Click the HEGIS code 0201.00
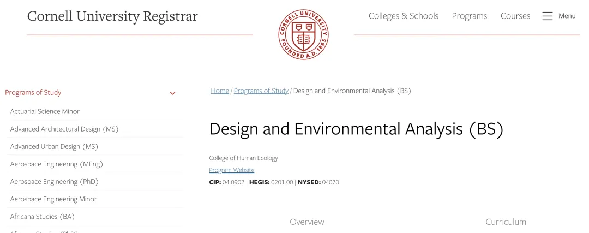This screenshot has height=233, width=589. coord(282,182)
